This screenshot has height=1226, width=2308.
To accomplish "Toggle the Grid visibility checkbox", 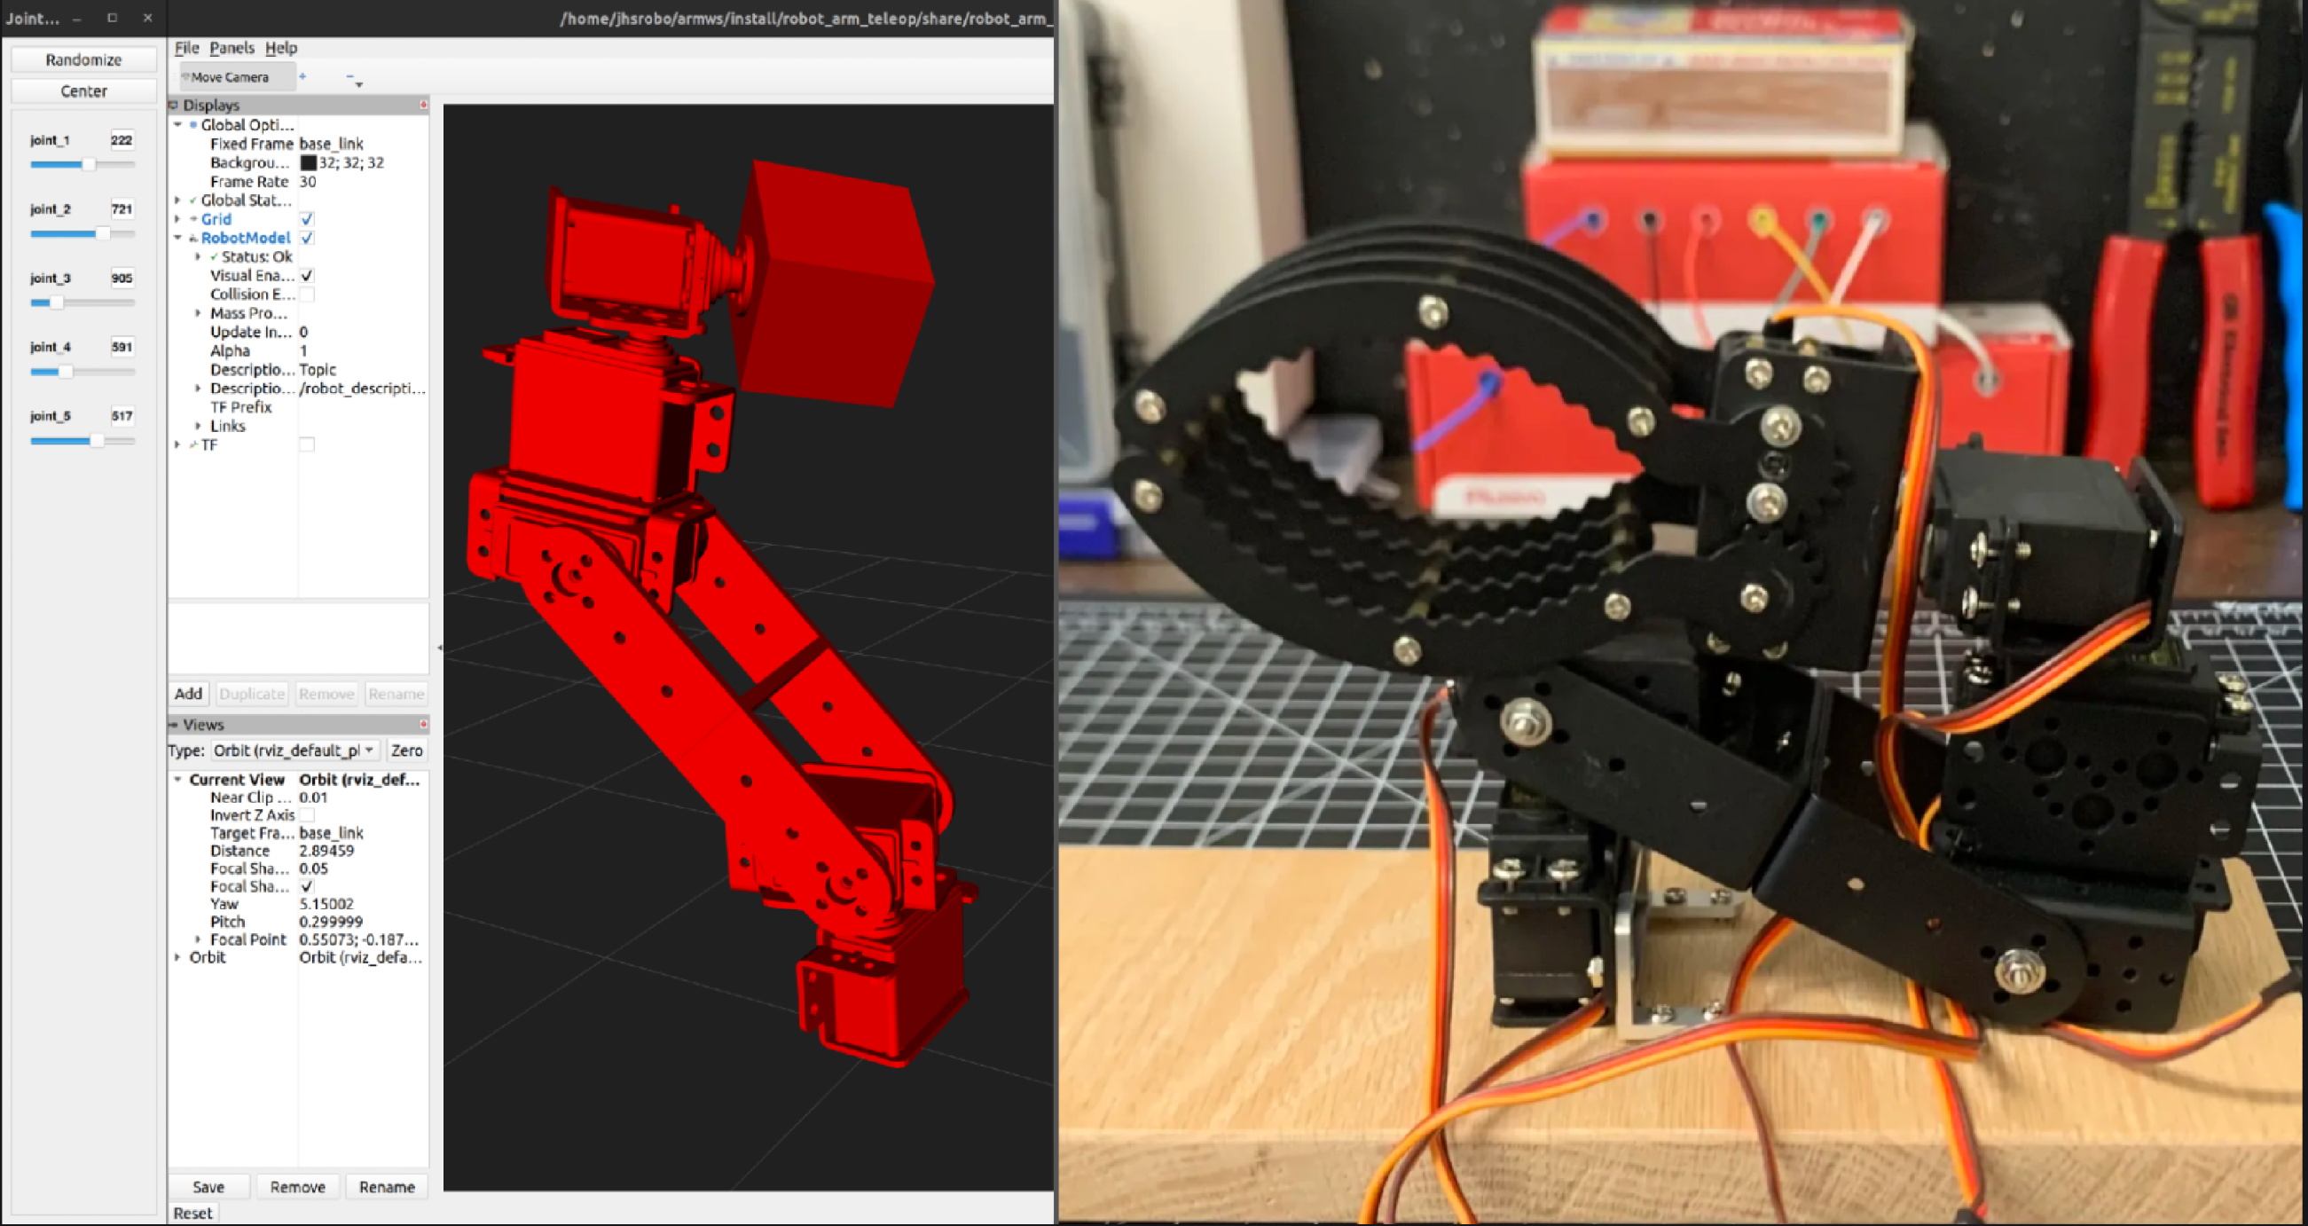I will [x=307, y=218].
